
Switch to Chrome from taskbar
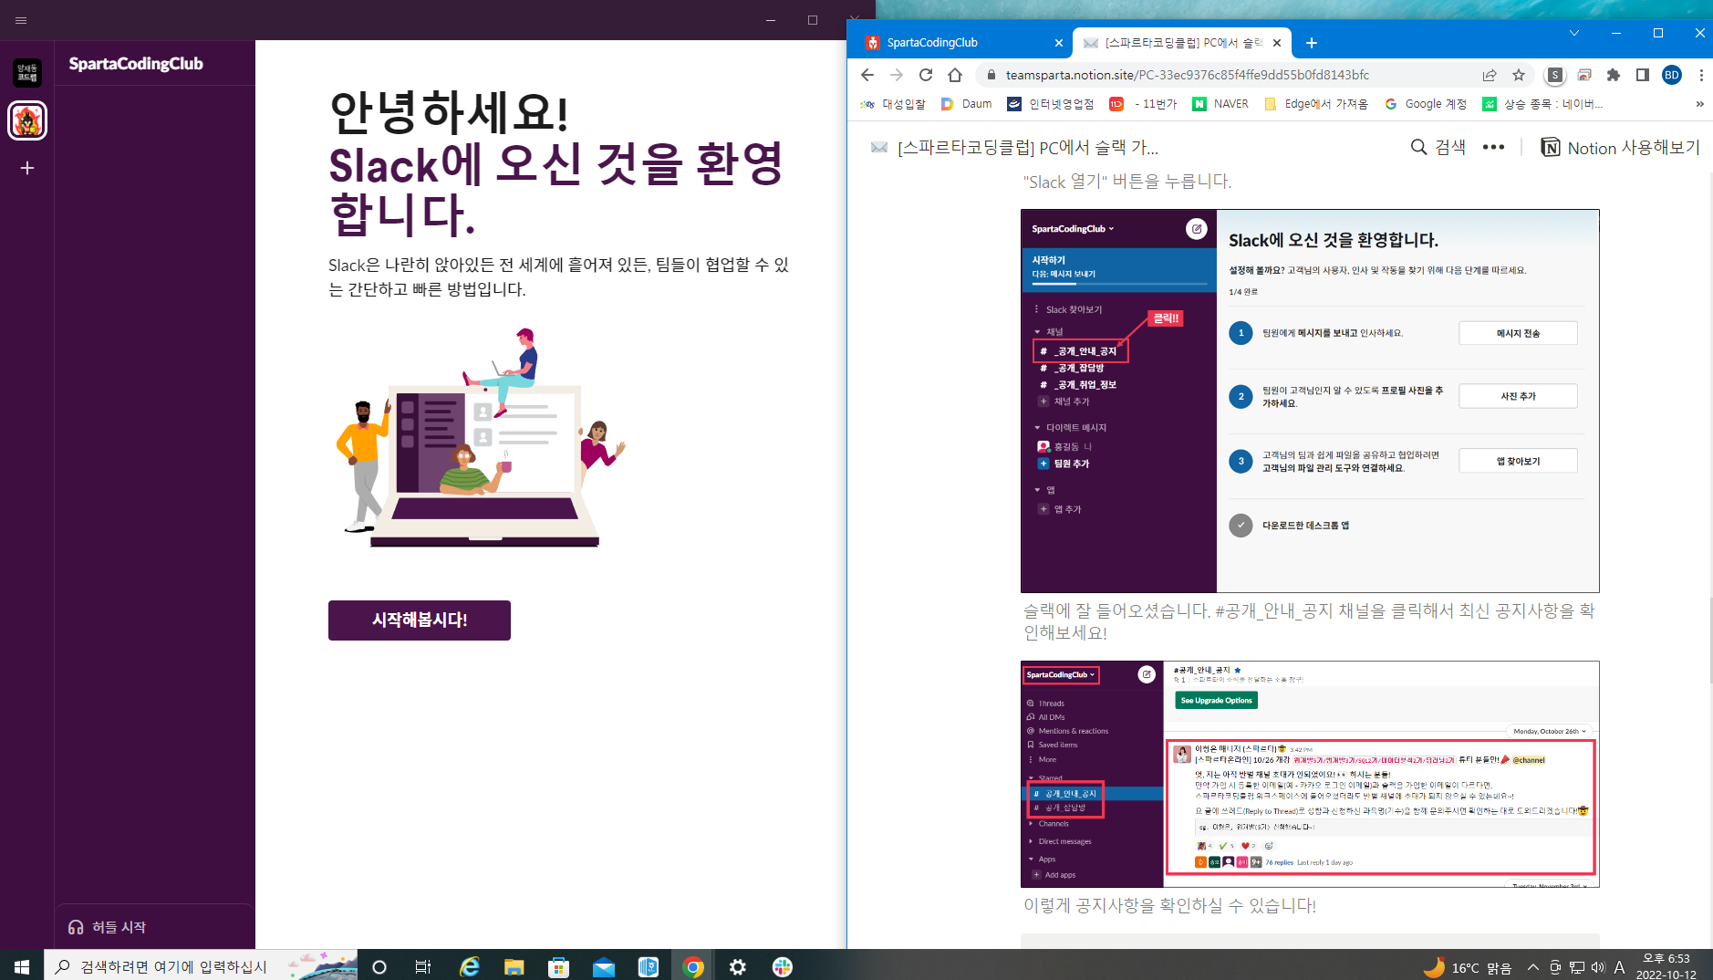pos(693,966)
